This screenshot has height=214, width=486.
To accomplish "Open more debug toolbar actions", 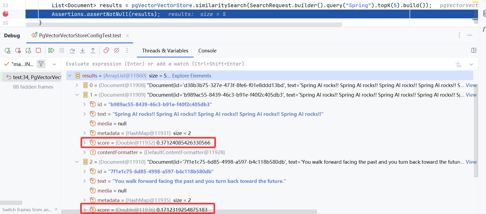I will [127, 50].
